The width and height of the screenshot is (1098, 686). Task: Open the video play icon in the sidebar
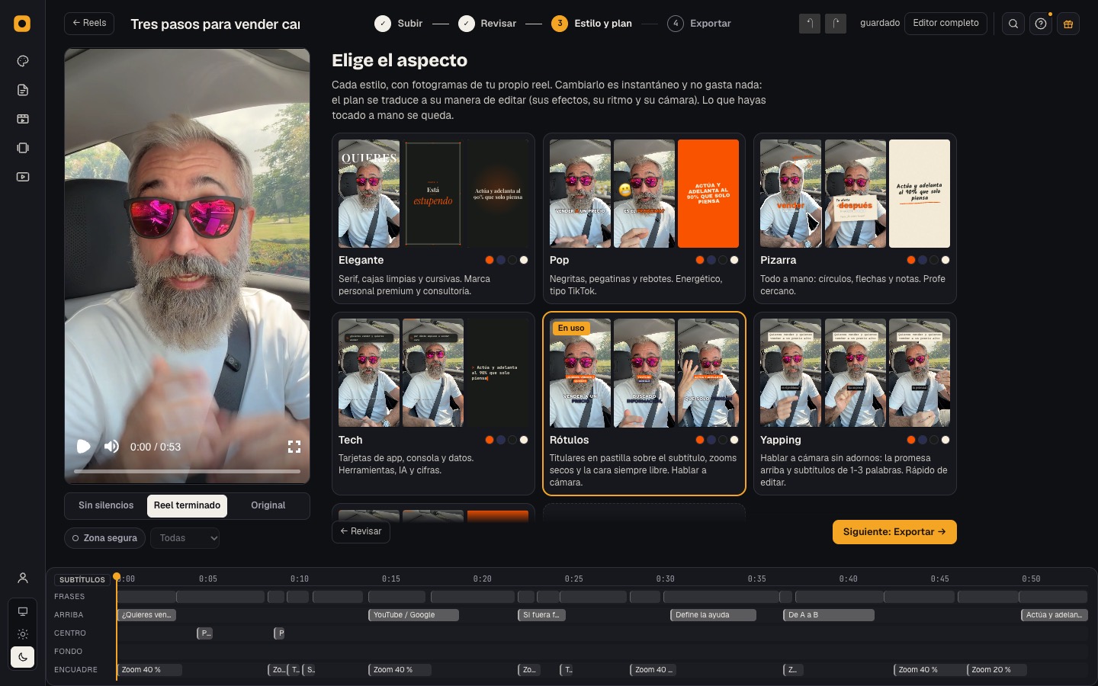point(23,177)
